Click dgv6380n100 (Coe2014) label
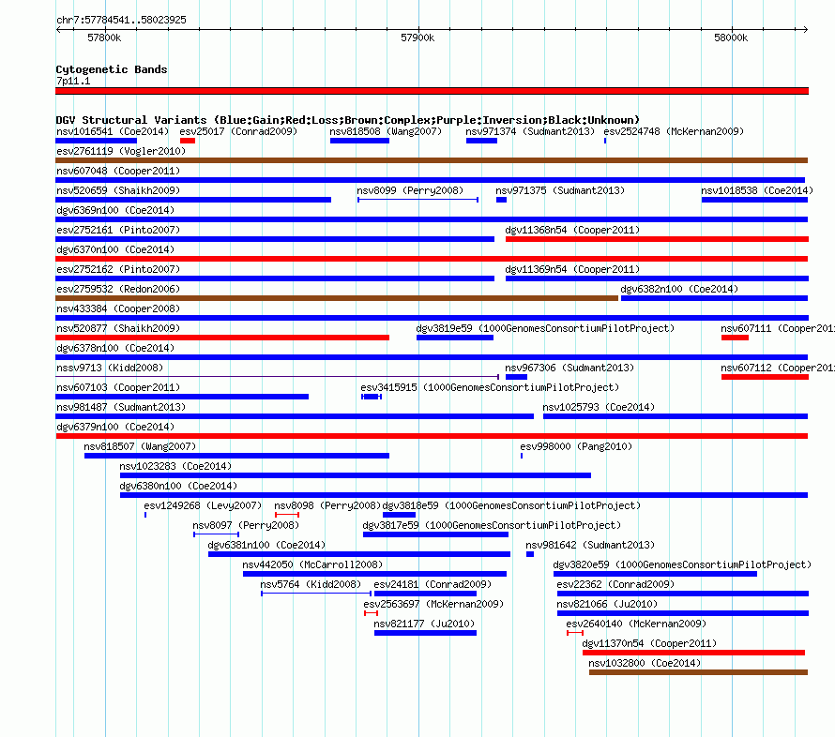The height and width of the screenshot is (737, 835). 178,486
